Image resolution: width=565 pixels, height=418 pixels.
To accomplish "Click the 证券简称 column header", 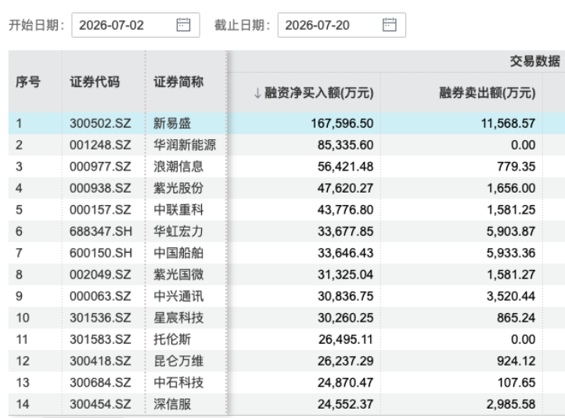I will (178, 81).
